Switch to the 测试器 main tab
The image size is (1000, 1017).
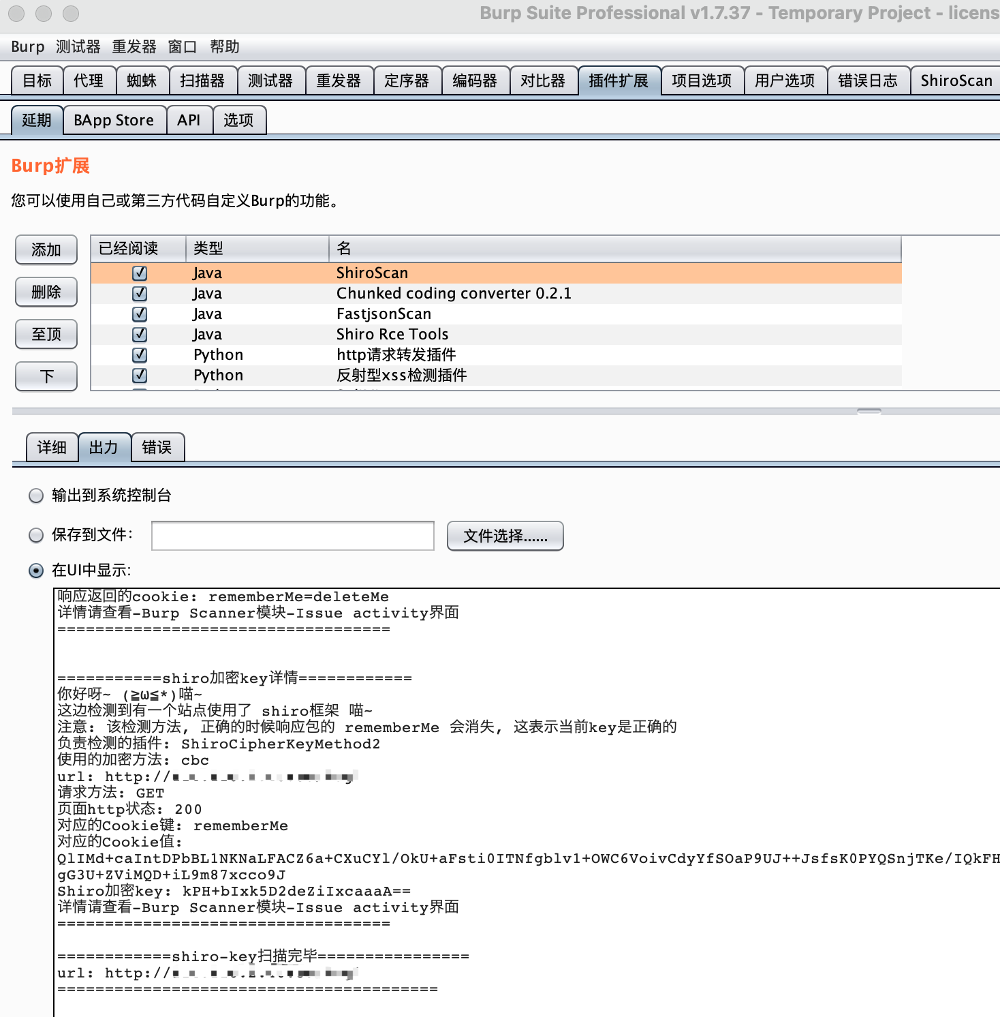pyautogui.click(x=271, y=80)
